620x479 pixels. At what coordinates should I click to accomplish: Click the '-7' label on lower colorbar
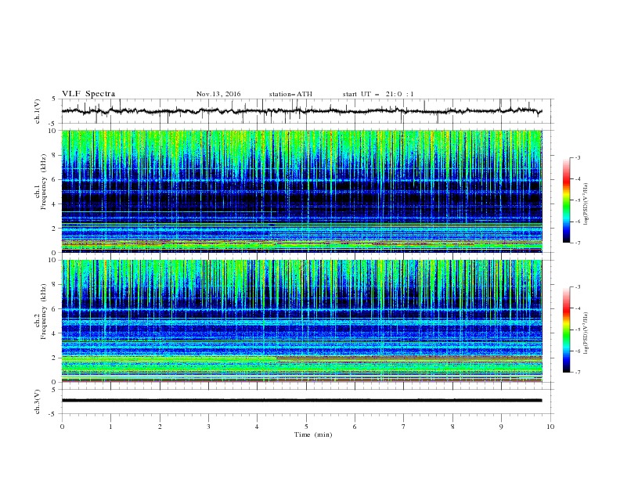[x=577, y=372]
